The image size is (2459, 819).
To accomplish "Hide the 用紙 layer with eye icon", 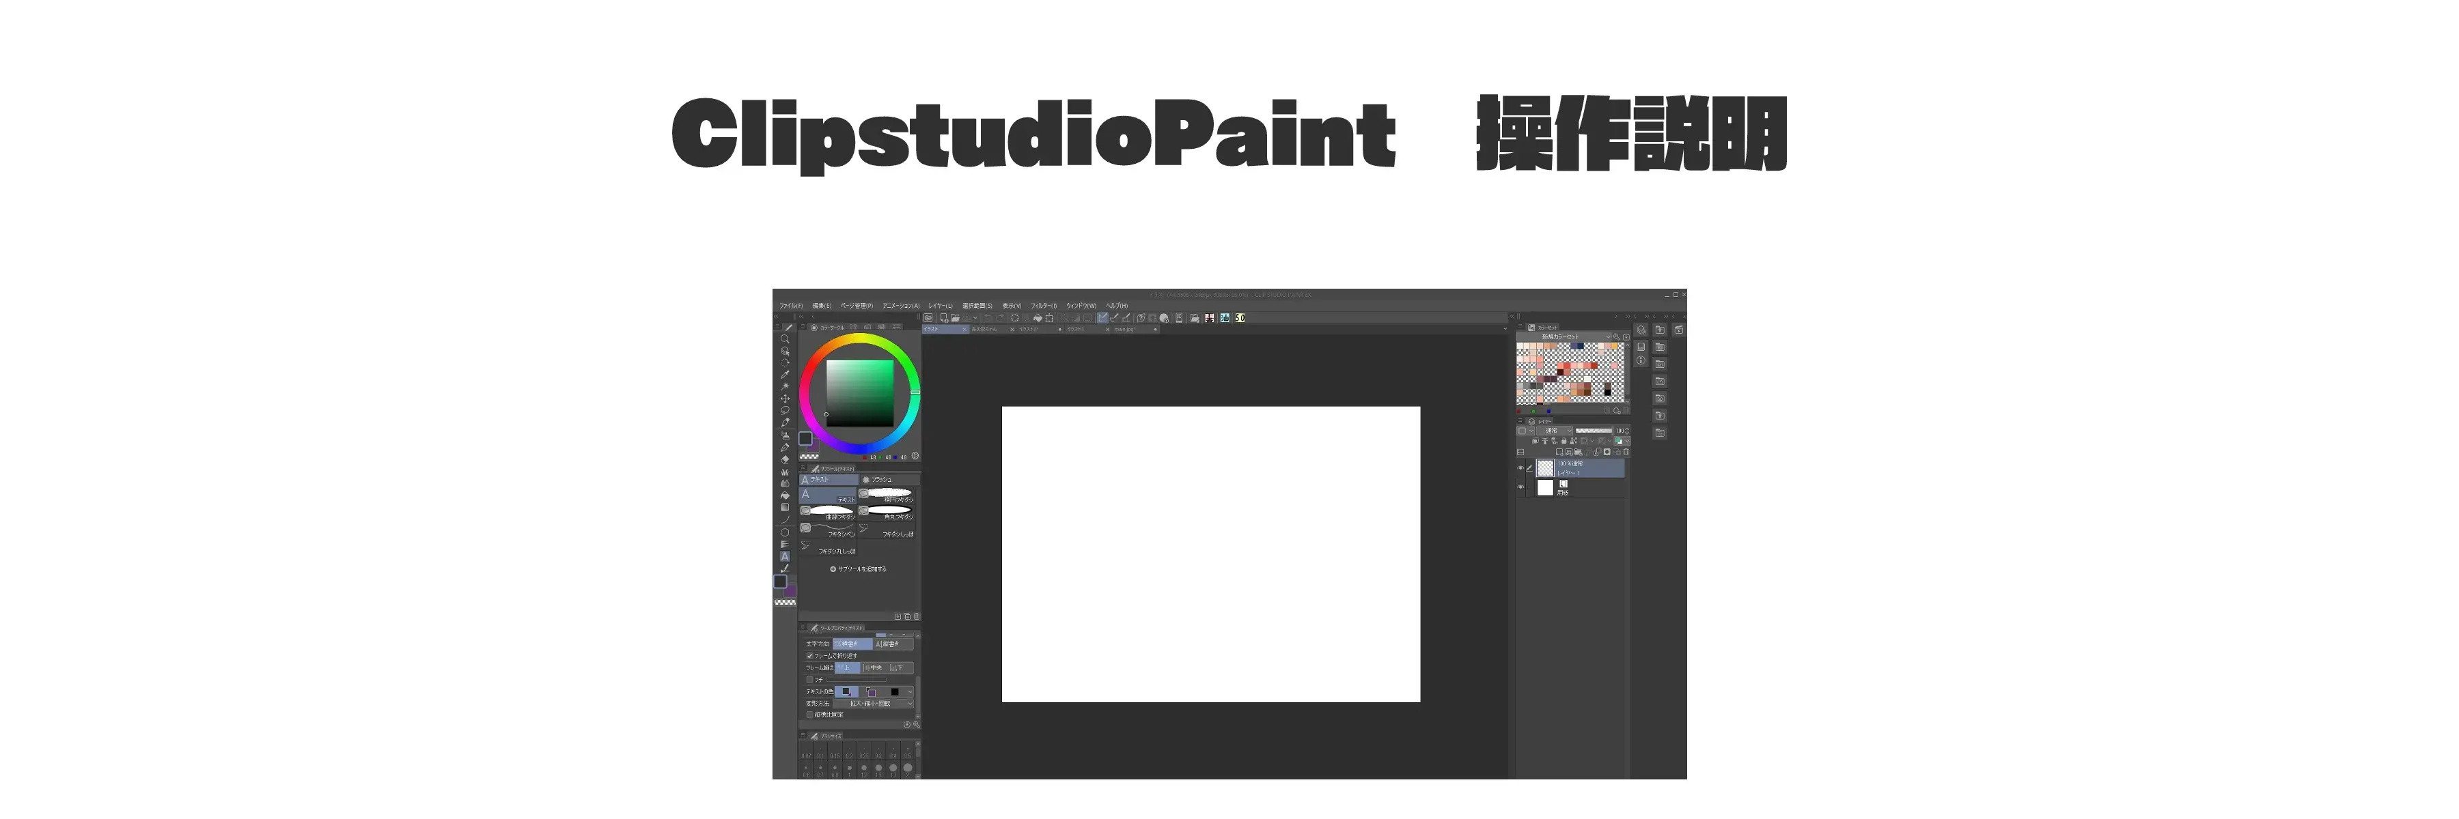I will [1520, 487].
